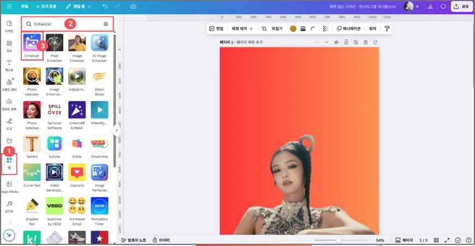Open the 파일 (File) menu

point(25,7)
